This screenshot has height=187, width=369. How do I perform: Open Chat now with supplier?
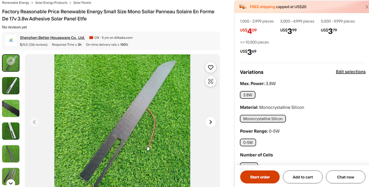(345, 177)
